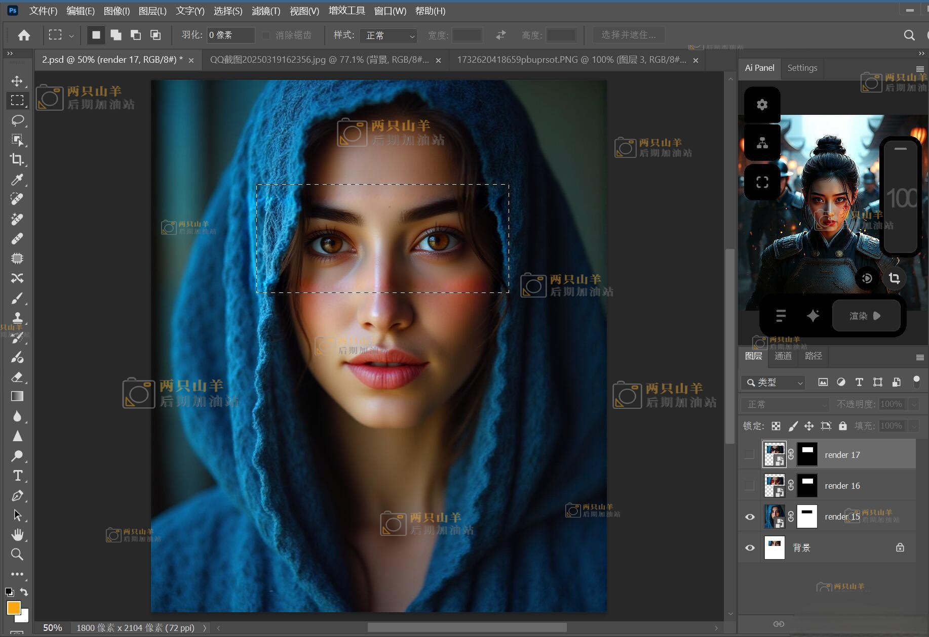Click the 渲染 render button

click(x=866, y=316)
